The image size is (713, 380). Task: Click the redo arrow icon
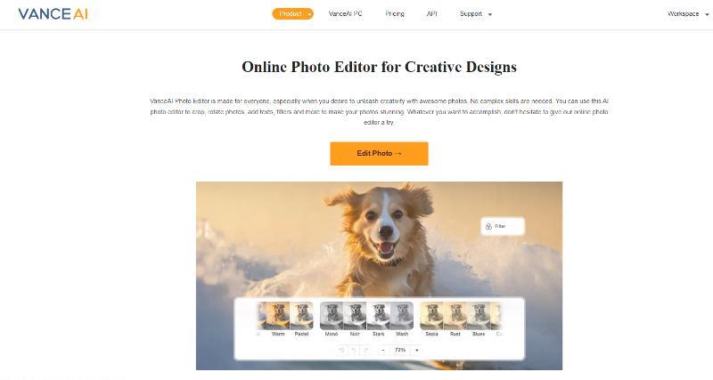(x=365, y=350)
